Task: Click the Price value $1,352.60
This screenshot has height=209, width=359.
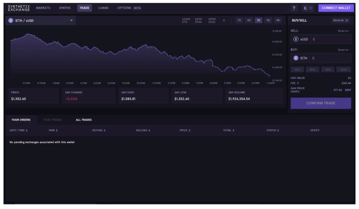Action: [19, 99]
